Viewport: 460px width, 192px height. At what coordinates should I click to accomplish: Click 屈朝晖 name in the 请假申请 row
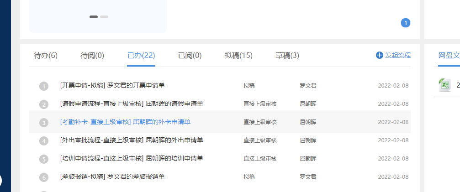point(308,104)
